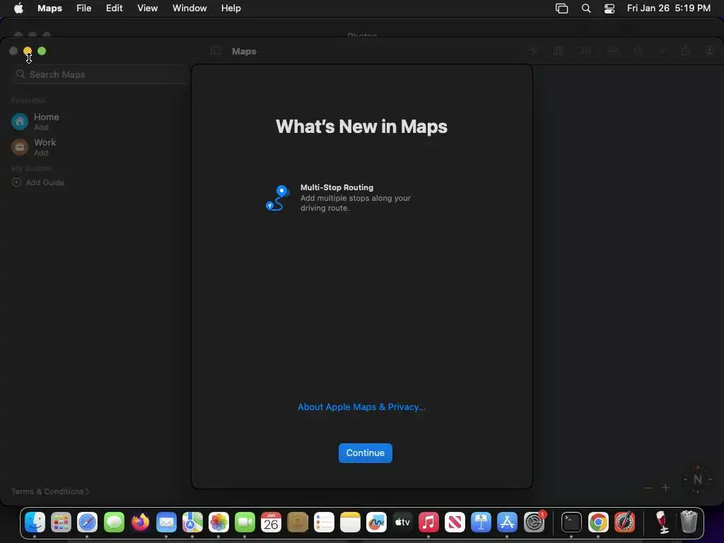Open the account profile toolbar icon
The height and width of the screenshot is (543, 724).
tap(710, 51)
